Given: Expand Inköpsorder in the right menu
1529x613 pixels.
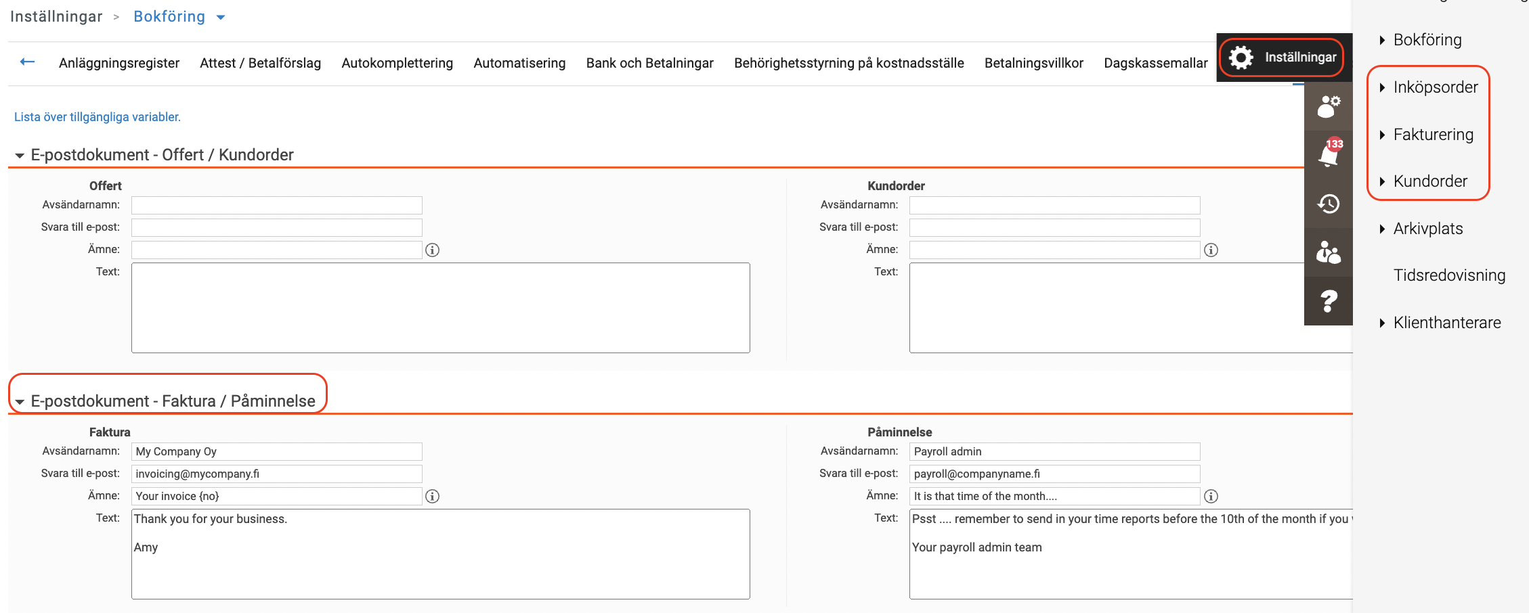Looking at the screenshot, I should (x=1382, y=87).
